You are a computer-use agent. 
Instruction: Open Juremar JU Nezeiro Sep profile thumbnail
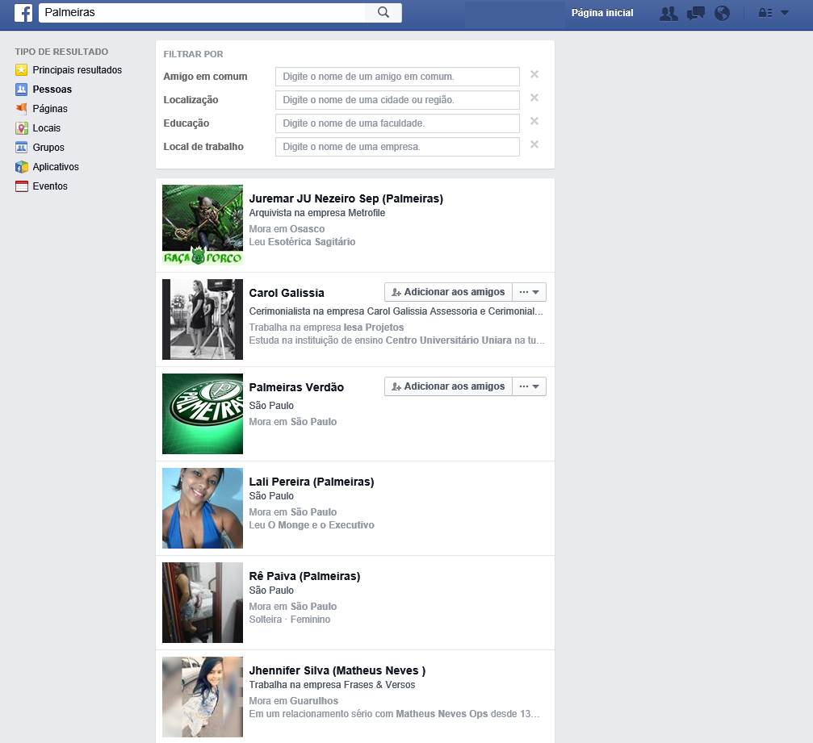tap(202, 225)
